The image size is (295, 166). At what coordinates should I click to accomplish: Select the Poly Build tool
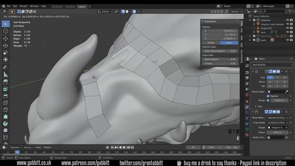[x=6, y=117]
